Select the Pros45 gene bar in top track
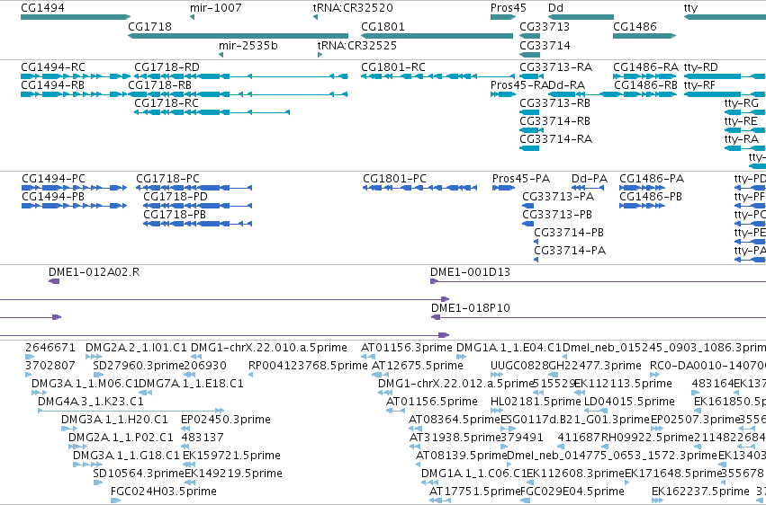The image size is (766, 505). 503,17
